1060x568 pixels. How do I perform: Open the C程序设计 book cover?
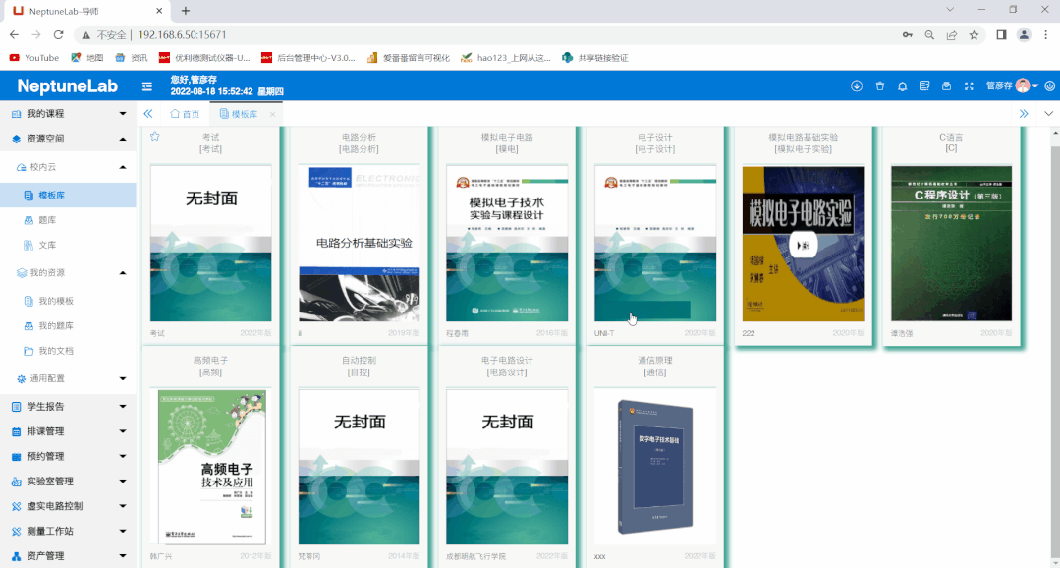[951, 244]
